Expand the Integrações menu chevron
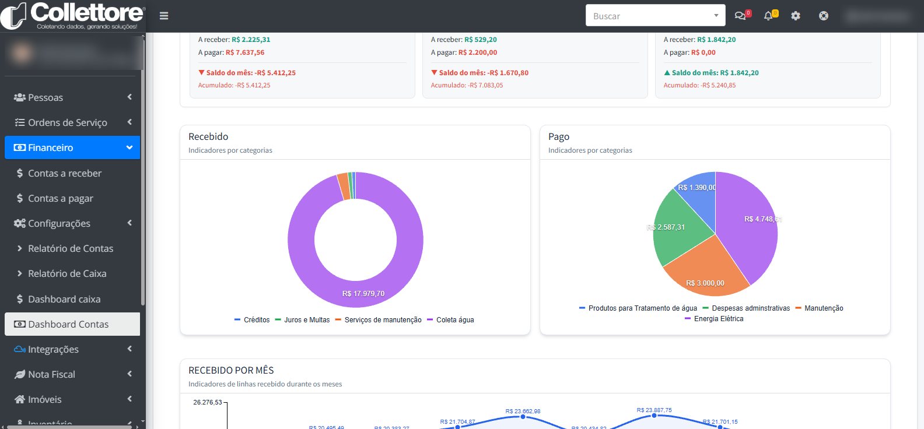The height and width of the screenshot is (429, 924). pyautogui.click(x=129, y=349)
